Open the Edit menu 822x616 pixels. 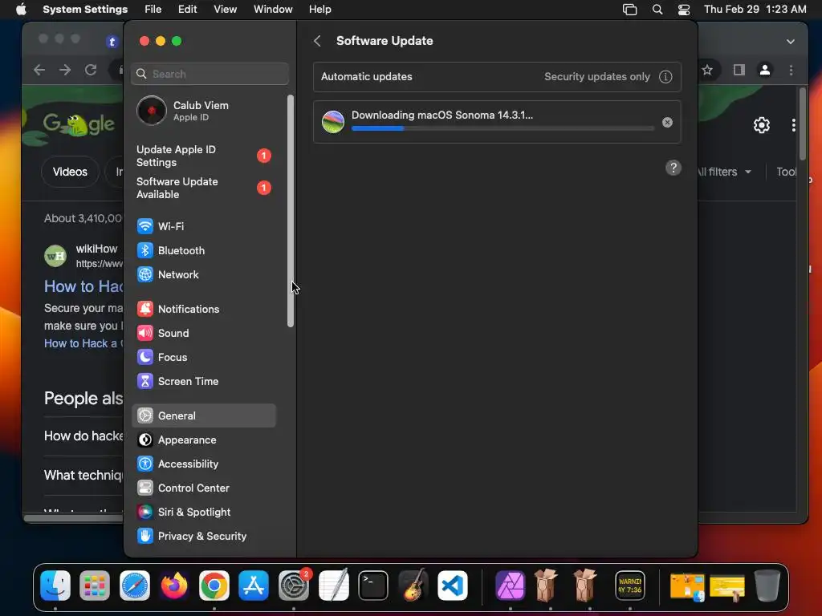[x=188, y=10]
